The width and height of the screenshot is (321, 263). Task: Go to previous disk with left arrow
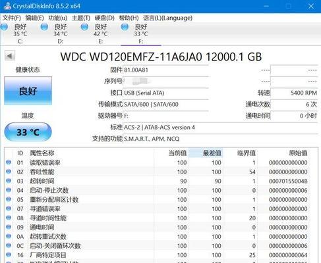click(10, 56)
